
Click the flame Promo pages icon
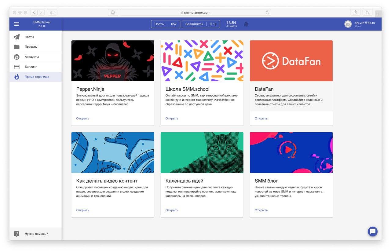(x=17, y=77)
